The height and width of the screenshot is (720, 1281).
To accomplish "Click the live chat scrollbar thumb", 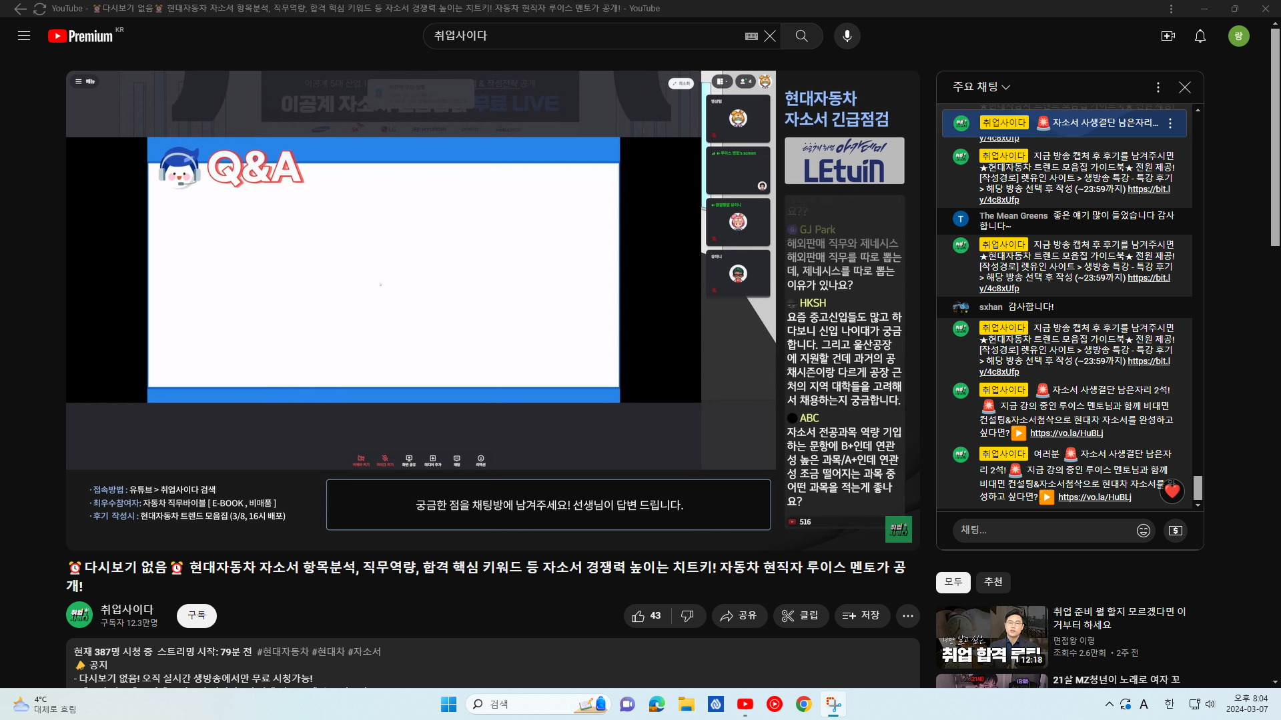I will tap(1198, 487).
